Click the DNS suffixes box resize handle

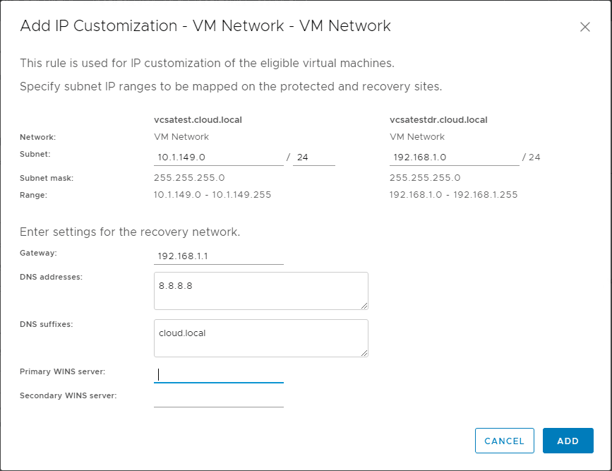click(x=365, y=353)
